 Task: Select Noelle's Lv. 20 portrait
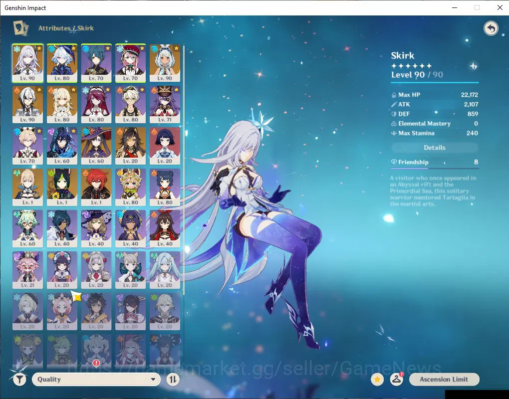96,270
